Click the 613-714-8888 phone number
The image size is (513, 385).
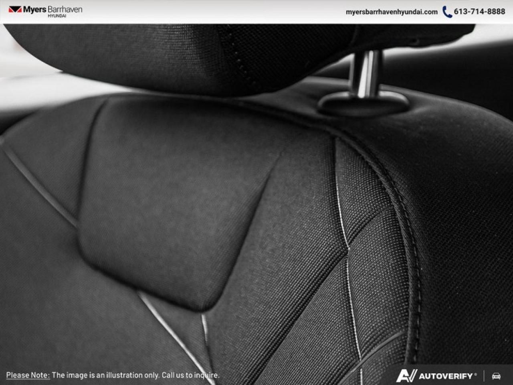pyautogui.click(x=479, y=12)
